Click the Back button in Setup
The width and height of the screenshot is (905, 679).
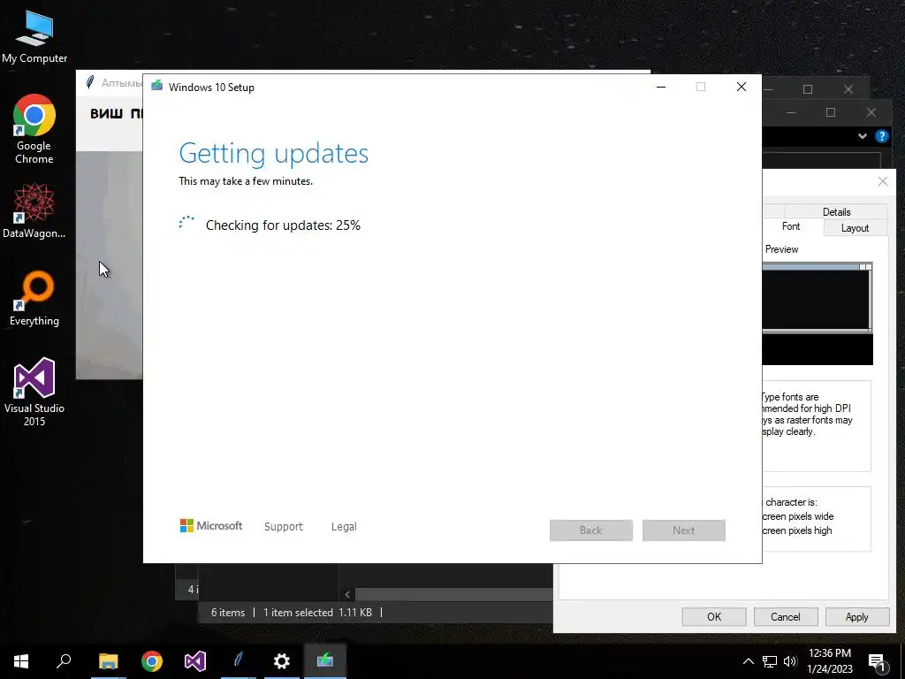pyautogui.click(x=591, y=530)
